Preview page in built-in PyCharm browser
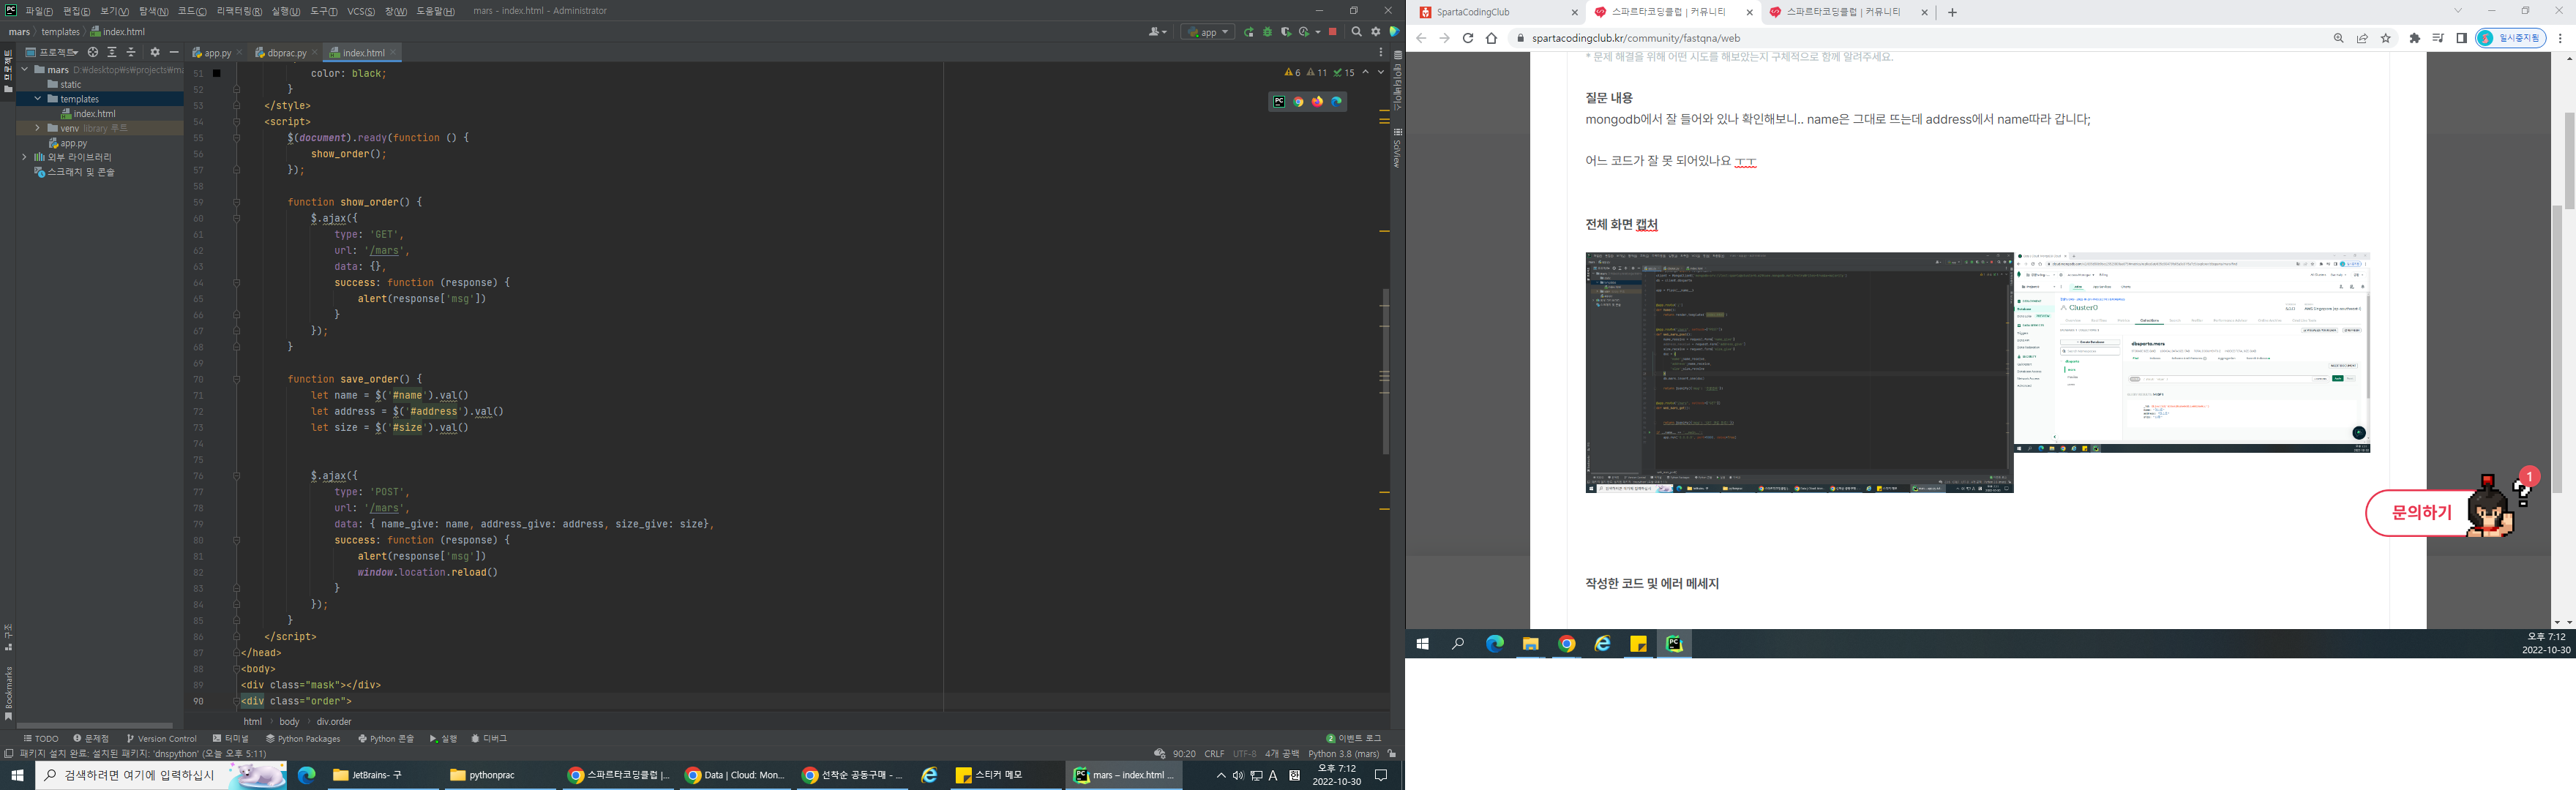The height and width of the screenshot is (790, 2576). [x=1279, y=101]
